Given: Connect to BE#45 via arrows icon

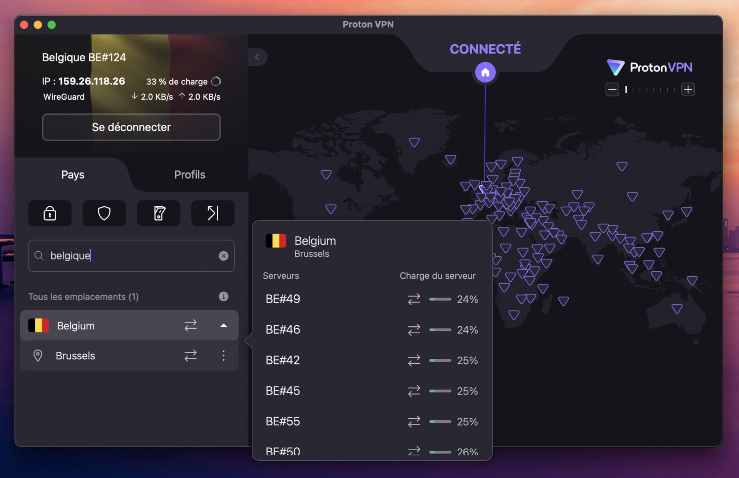Looking at the screenshot, I should [x=414, y=391].
